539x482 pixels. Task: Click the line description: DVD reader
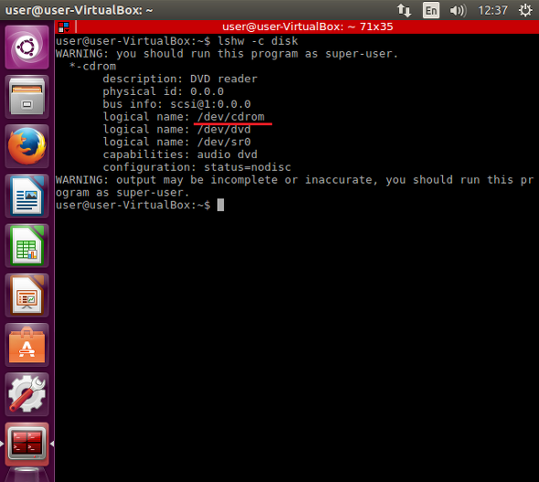pos(180,79)
